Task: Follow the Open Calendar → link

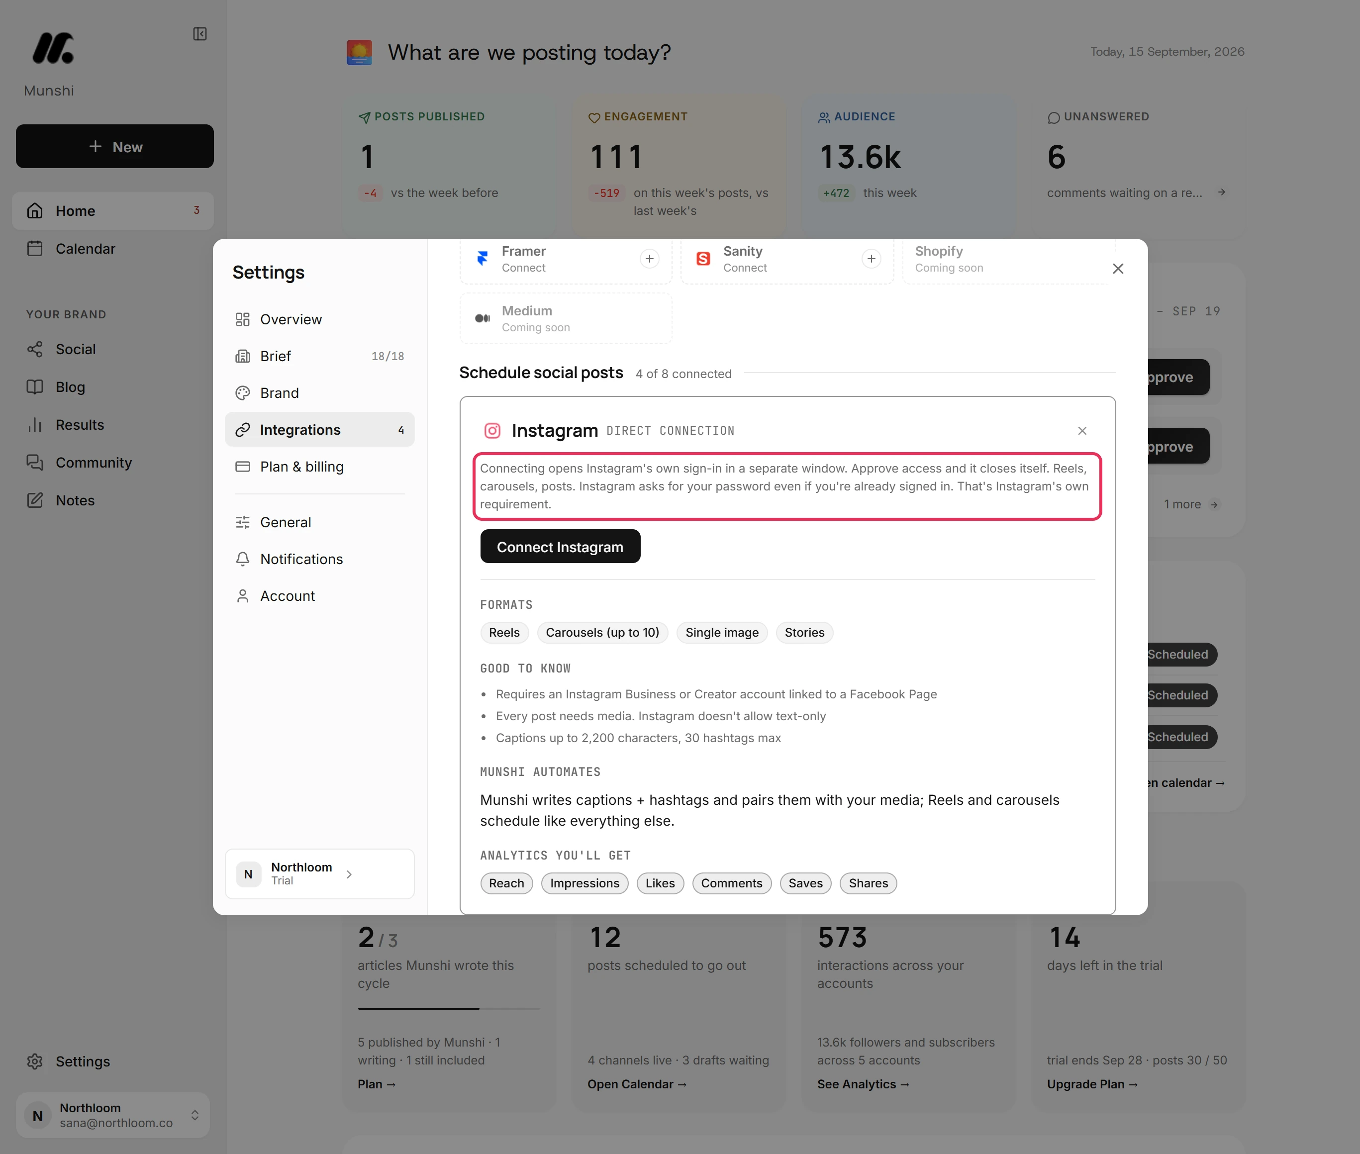Action: pos(637,1084)
